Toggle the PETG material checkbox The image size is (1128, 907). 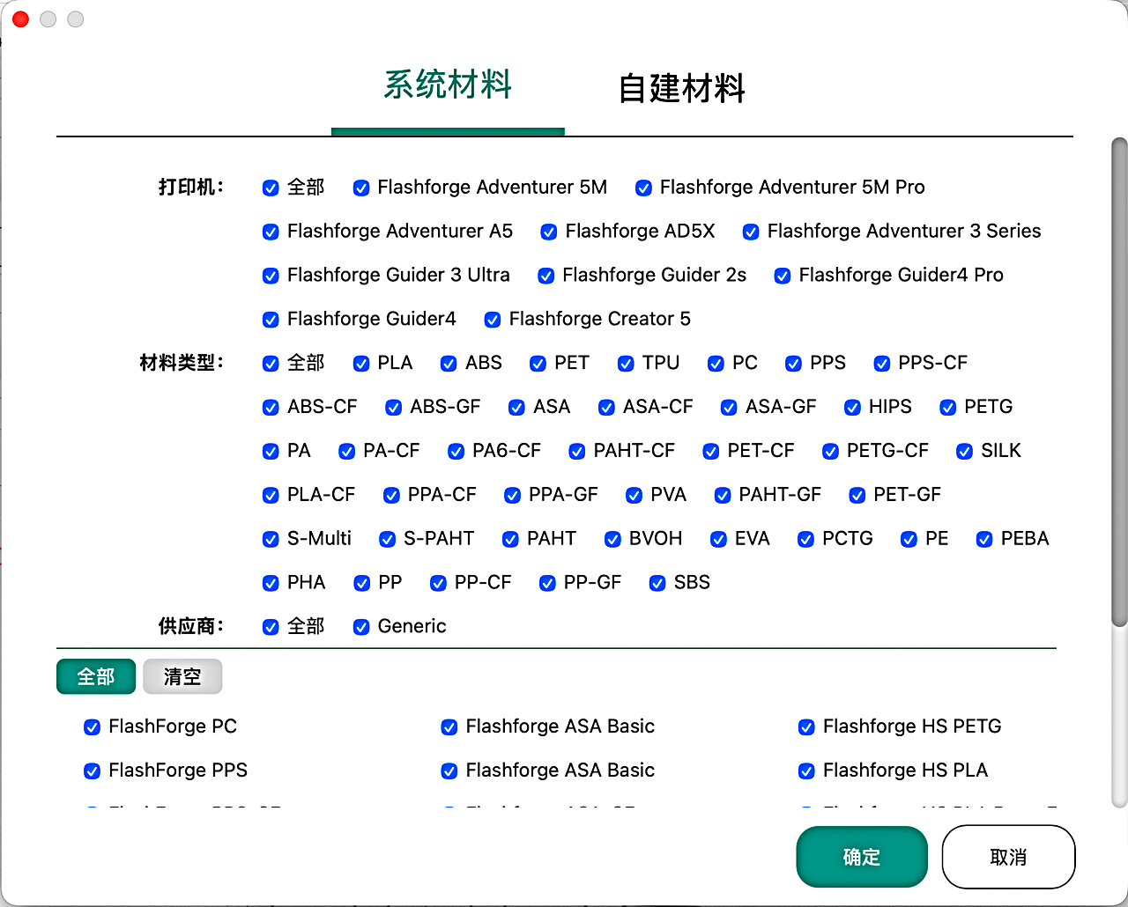(947, 408)
